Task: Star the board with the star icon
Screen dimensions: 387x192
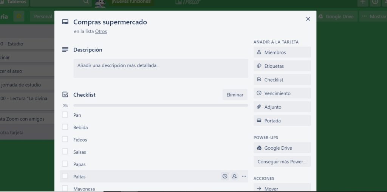Action: click(x=19, y=16)
